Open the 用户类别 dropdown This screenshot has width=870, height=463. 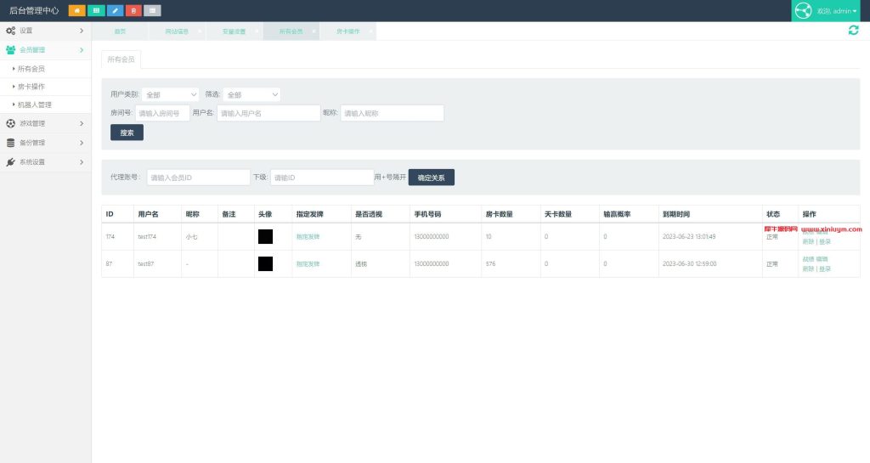(x=171, y=94)
